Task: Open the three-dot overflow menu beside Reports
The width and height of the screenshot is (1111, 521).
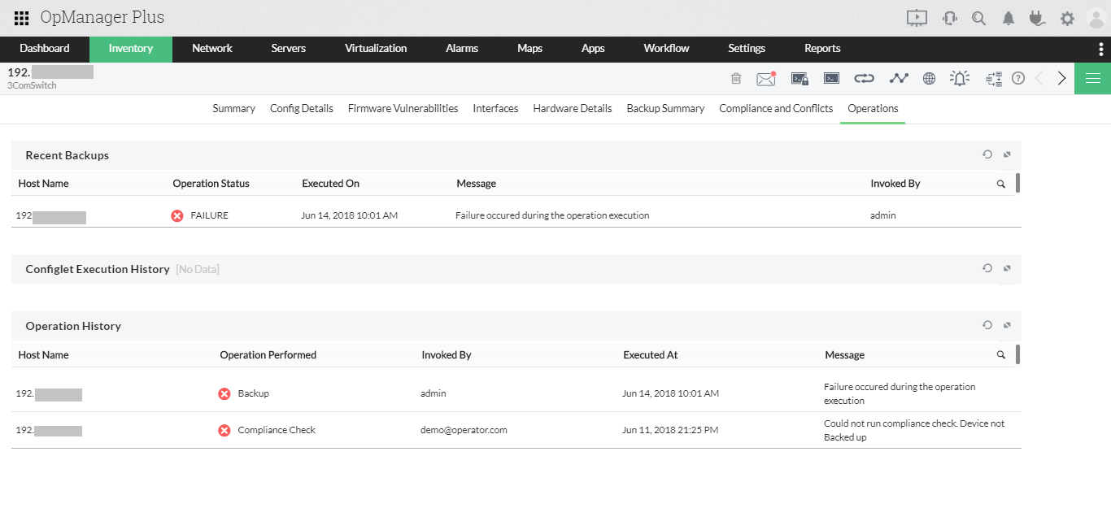Action: [x=1102, y=49]
